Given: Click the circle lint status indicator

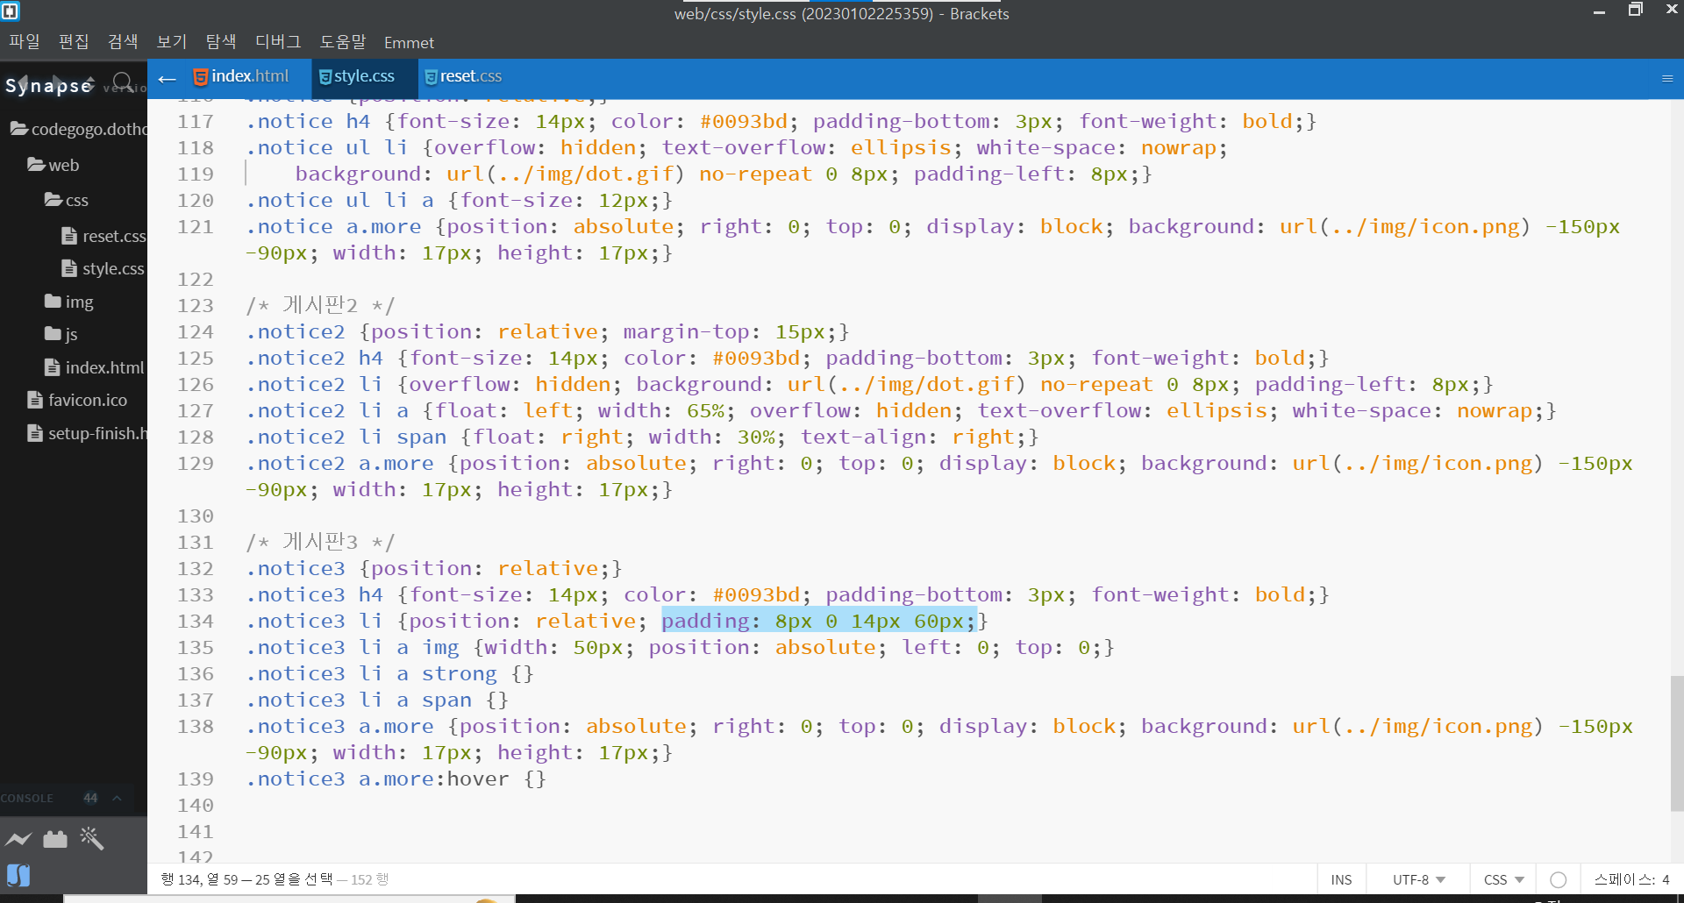Looking at the screenshot, I should (x=1558, y=879).
